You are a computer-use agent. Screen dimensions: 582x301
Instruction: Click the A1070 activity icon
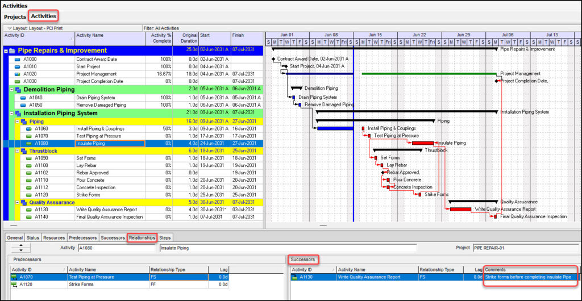pyautogui.click(x=28, y=136)
